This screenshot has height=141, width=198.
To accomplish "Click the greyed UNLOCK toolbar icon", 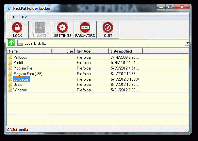I will coord(40,27).
